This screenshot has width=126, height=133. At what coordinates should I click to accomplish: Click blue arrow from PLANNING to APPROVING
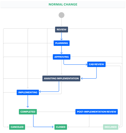click(62, 50)
